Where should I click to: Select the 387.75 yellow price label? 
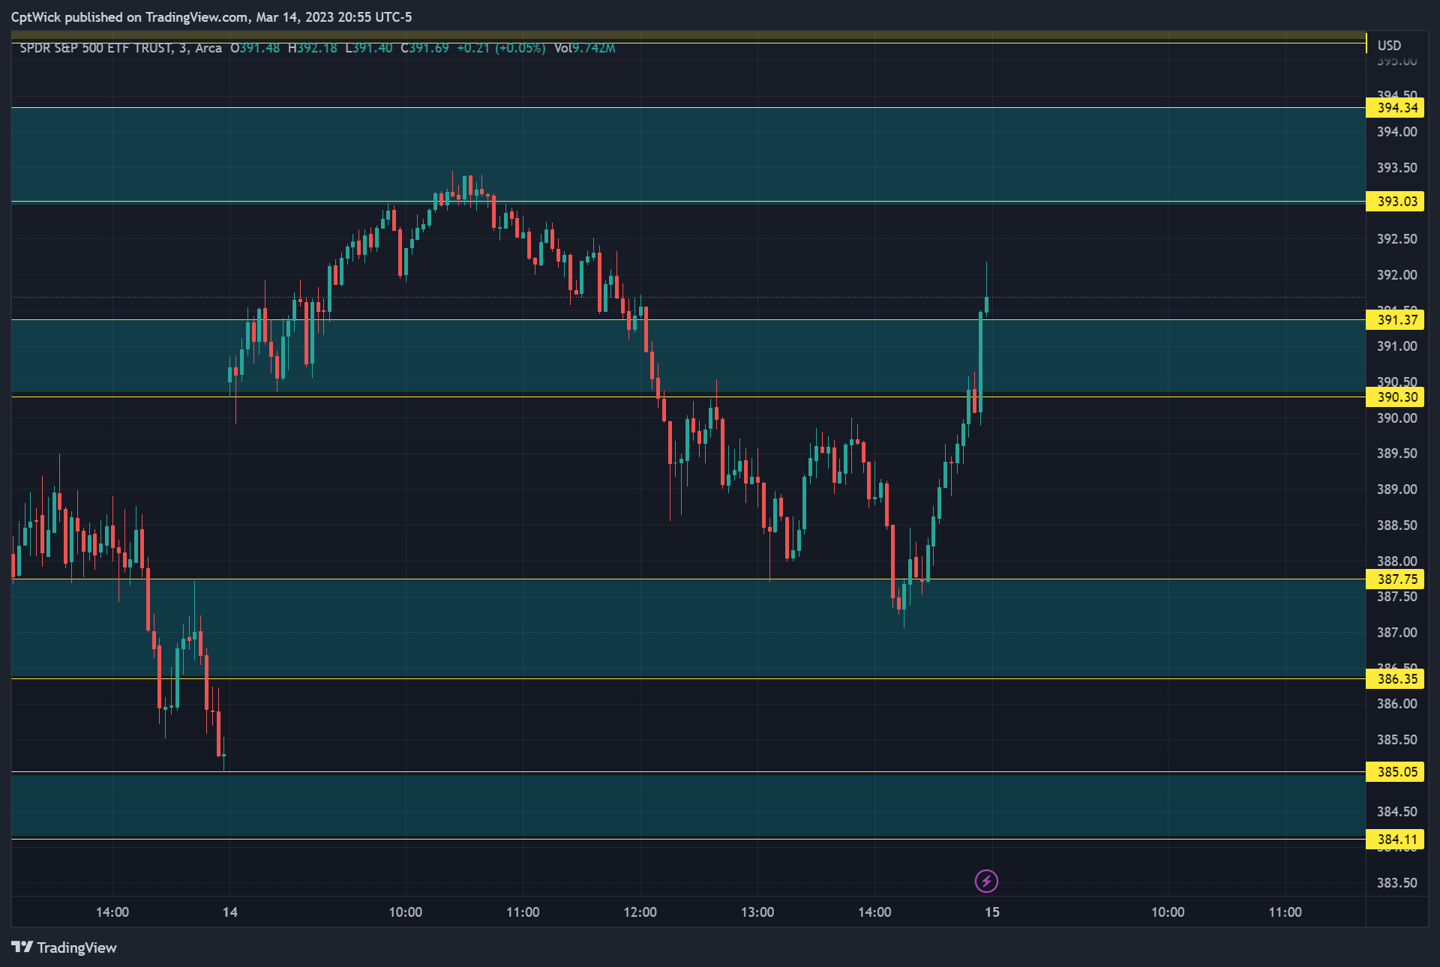click(x=1396, y=579)
